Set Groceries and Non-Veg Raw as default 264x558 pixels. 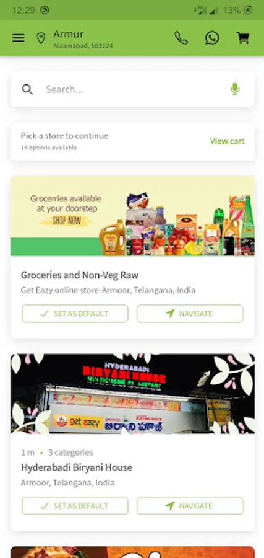75,314
